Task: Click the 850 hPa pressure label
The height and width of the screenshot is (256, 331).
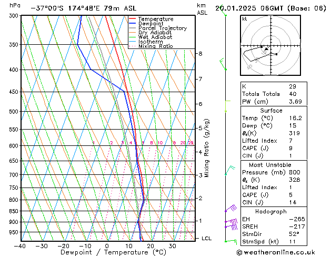Action: 15,211
